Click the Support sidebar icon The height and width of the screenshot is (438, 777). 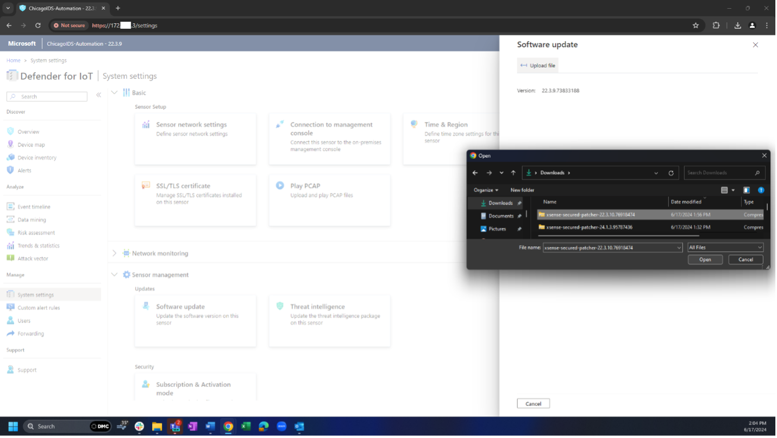pos(10,370)
